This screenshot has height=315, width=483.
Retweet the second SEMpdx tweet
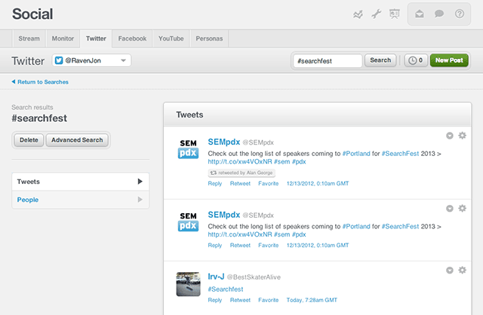click(240, 245)
